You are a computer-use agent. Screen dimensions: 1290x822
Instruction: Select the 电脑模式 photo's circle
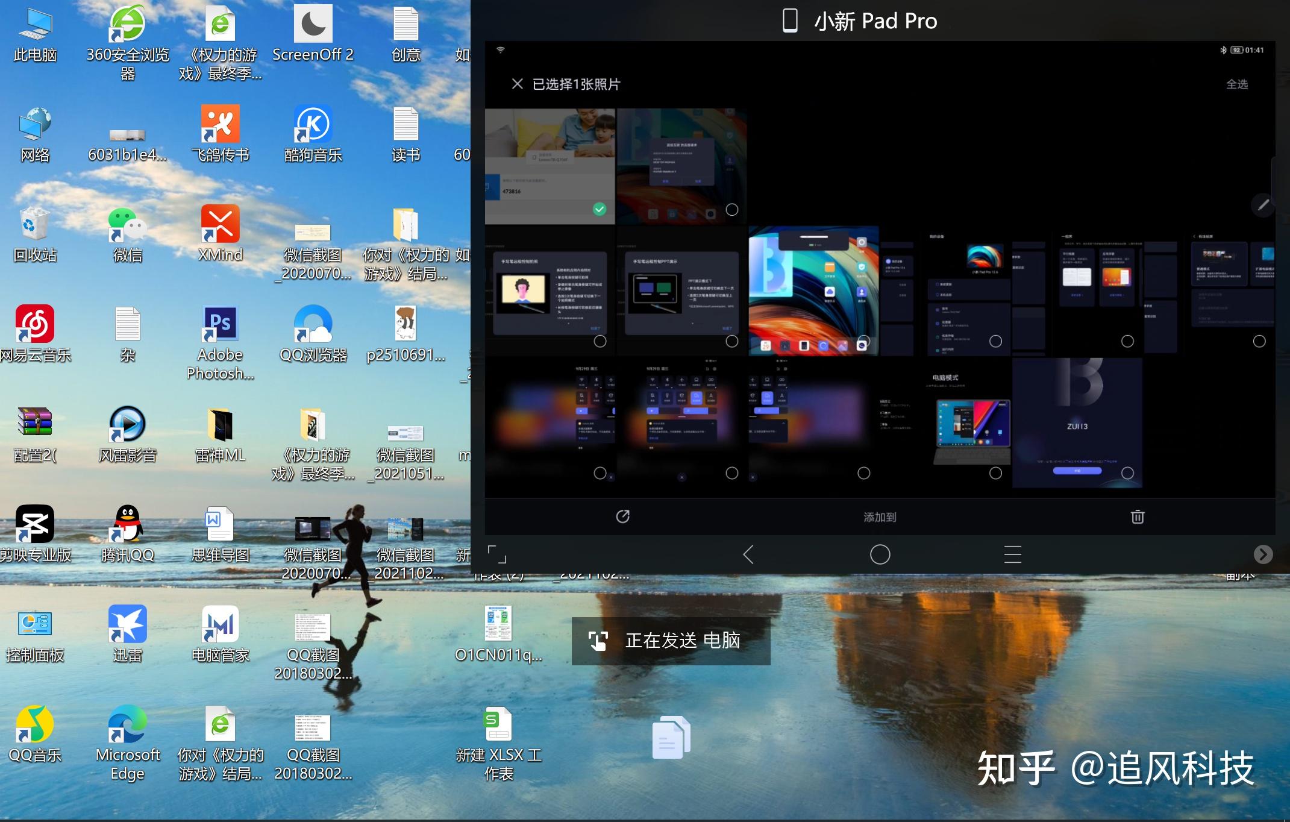coord(995,473)
